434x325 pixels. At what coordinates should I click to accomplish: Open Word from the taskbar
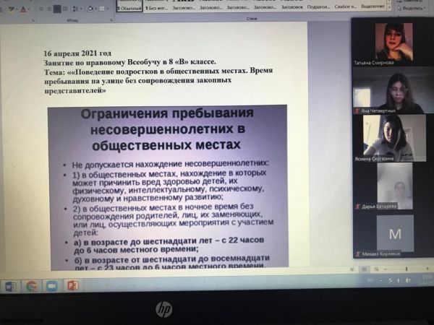(x=11, y=285)
